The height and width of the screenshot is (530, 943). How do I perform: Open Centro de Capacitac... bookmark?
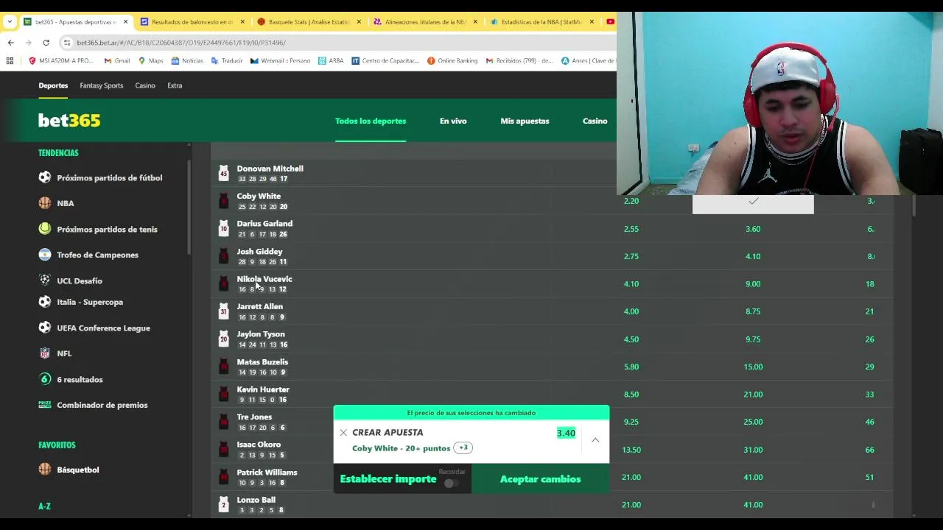(x=385, y=61)
